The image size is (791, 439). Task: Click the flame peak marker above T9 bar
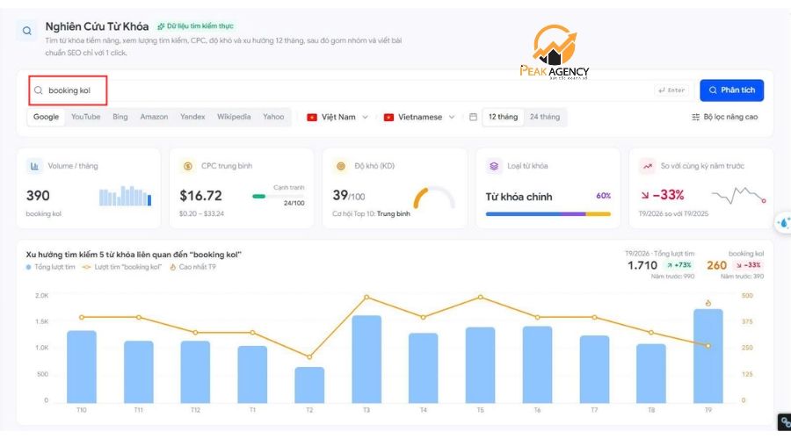708,303
